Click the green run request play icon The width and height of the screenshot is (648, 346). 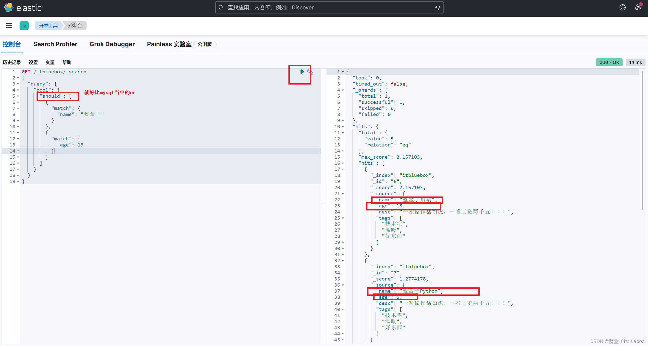[x=302, y=72]
